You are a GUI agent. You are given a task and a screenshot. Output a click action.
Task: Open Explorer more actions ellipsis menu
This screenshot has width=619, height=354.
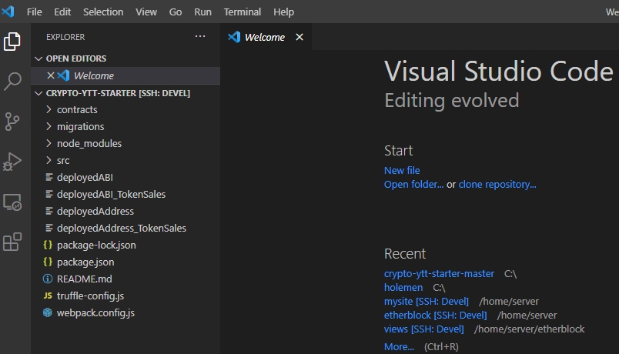[x=200, y=36]
